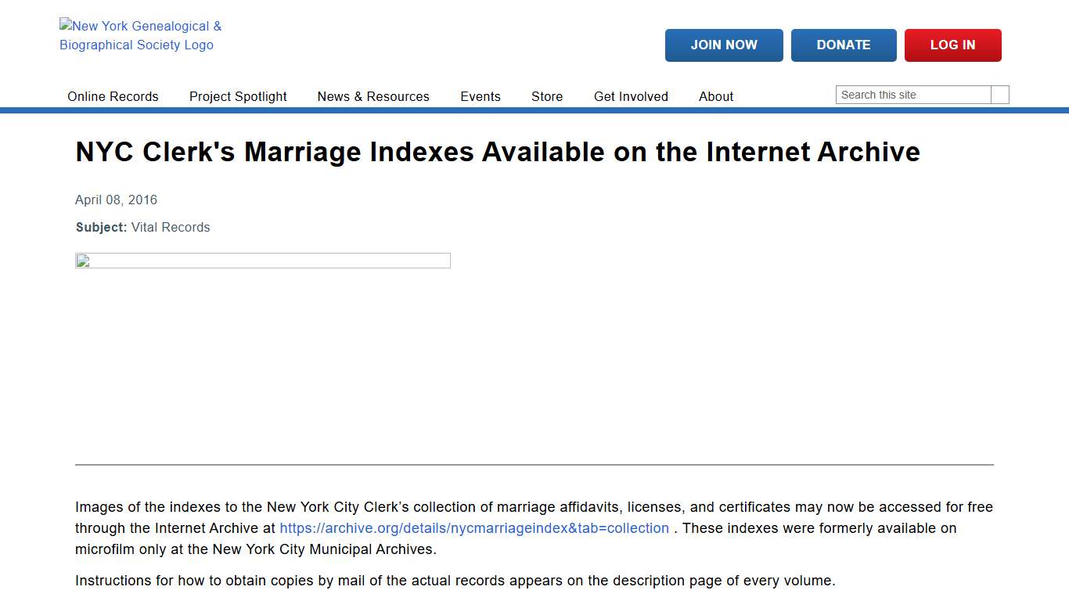Open the Online Records menu
The height and width of the screenshot is (601, 1069).
113,96
